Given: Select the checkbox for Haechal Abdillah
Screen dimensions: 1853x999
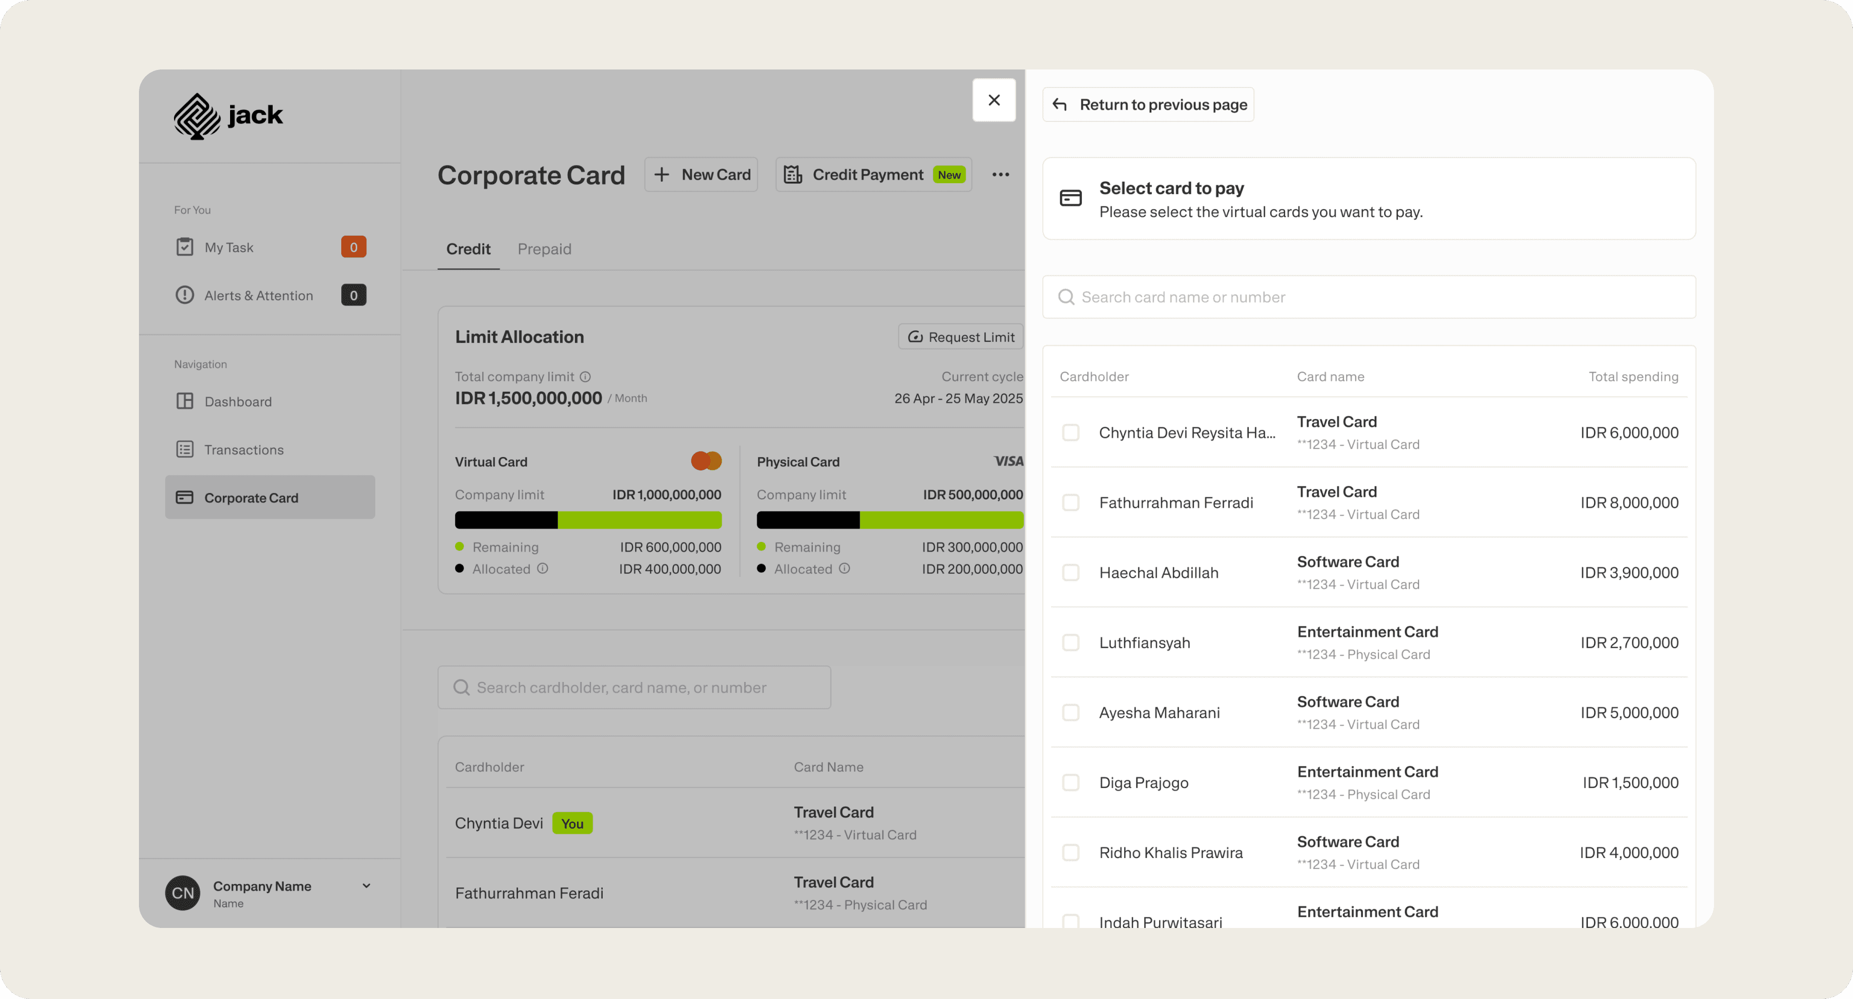Looking at the screenshot, I should [1071, 572].
